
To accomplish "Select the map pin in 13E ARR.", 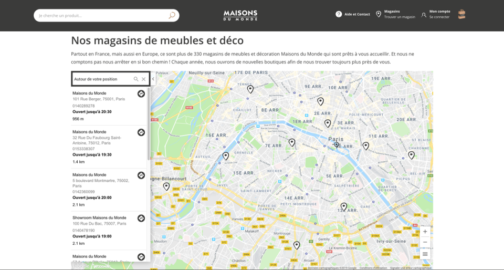I will click(343, 206).
